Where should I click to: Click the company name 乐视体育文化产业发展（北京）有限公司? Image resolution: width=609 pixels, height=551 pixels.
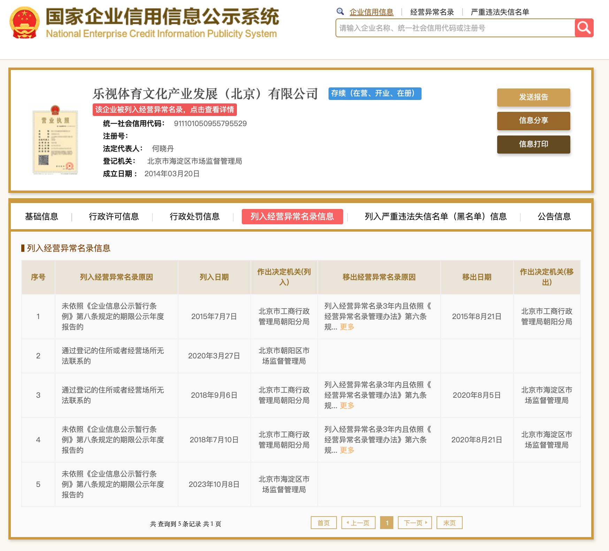point(205,94)
